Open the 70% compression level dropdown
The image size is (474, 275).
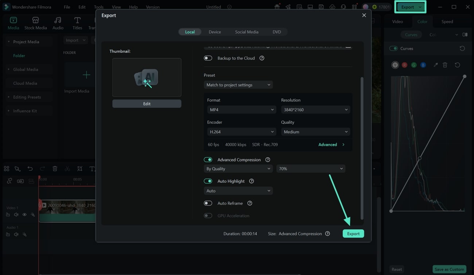tap(311, 169)
